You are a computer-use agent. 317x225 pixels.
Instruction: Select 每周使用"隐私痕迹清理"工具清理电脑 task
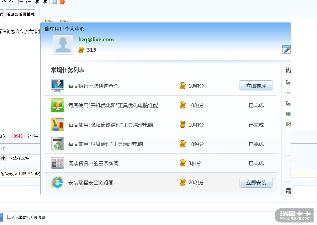(111, 125)
